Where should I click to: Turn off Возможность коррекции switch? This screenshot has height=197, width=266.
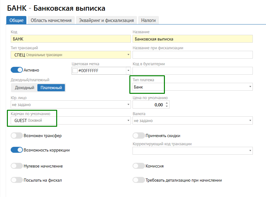point(17,150)
